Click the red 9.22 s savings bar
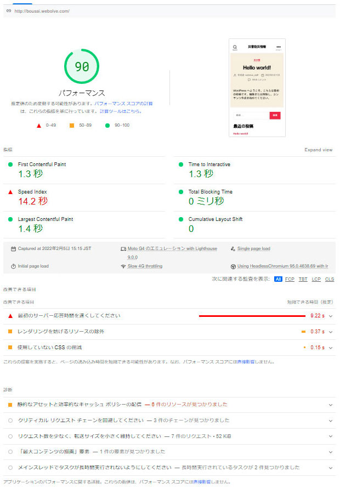 pyautogui.click(x=252, y=316)
